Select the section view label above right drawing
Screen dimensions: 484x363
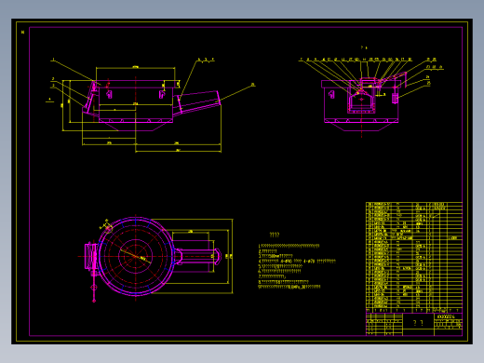[364, 47]
